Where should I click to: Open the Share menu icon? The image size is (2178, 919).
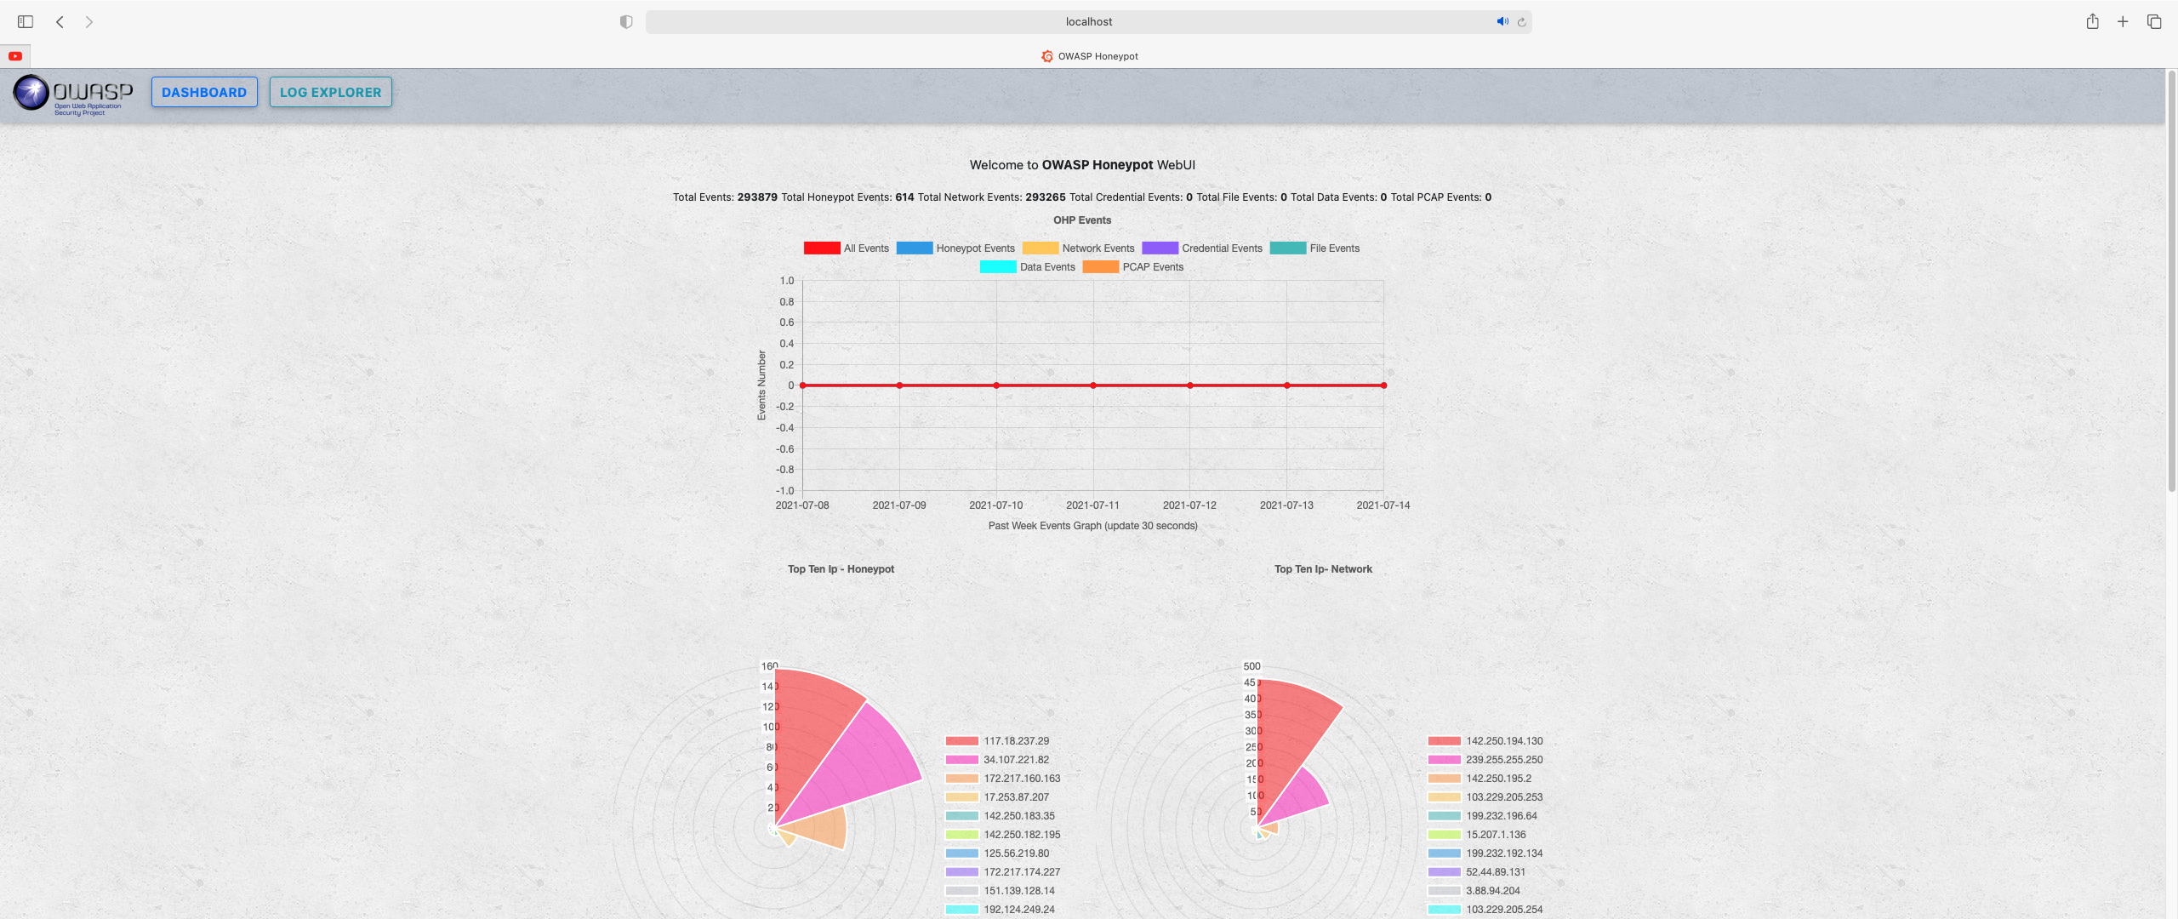(2092, 21)
